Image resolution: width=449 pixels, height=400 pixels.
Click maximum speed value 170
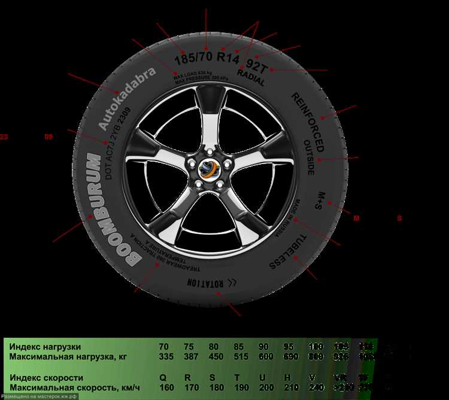pyautogui.click(x=192, y=387)
